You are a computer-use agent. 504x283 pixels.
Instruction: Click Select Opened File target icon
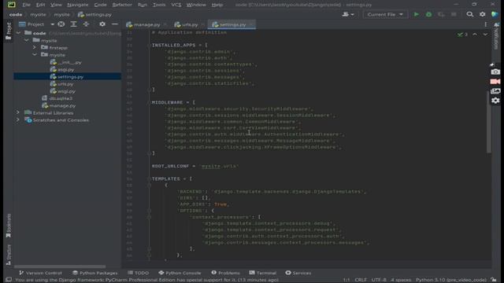point(61,24)
